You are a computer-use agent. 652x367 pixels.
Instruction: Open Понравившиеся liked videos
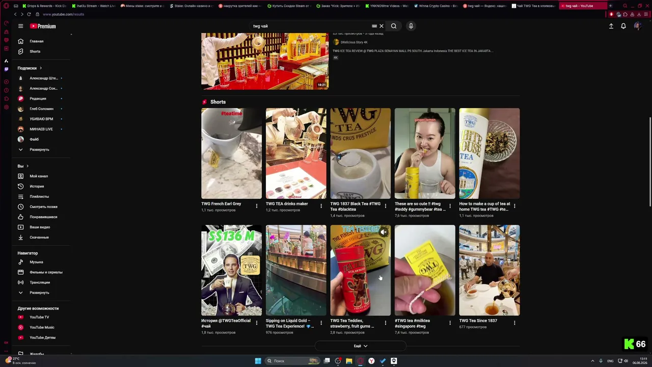(x=43, y=217)
